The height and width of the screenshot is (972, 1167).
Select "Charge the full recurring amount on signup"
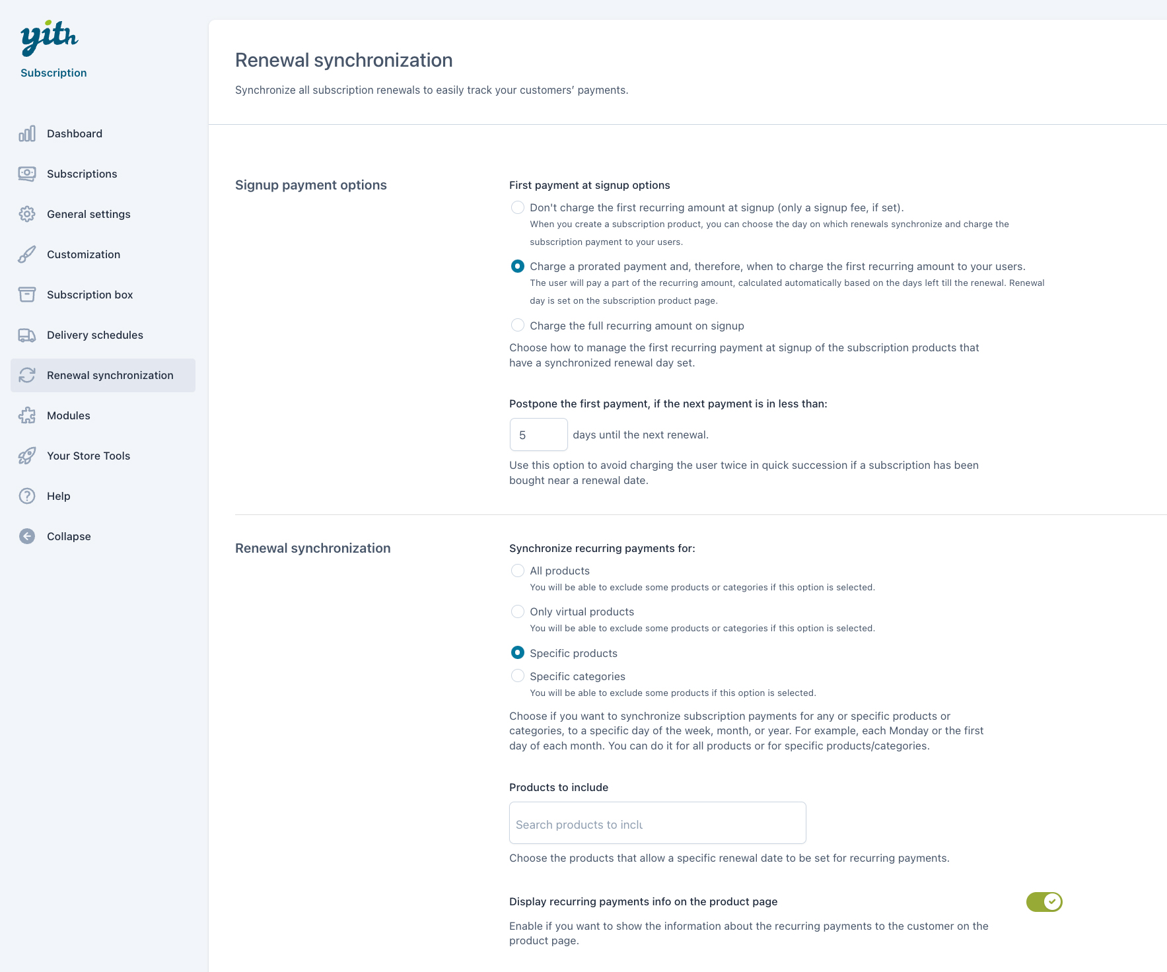click(518, 326)
